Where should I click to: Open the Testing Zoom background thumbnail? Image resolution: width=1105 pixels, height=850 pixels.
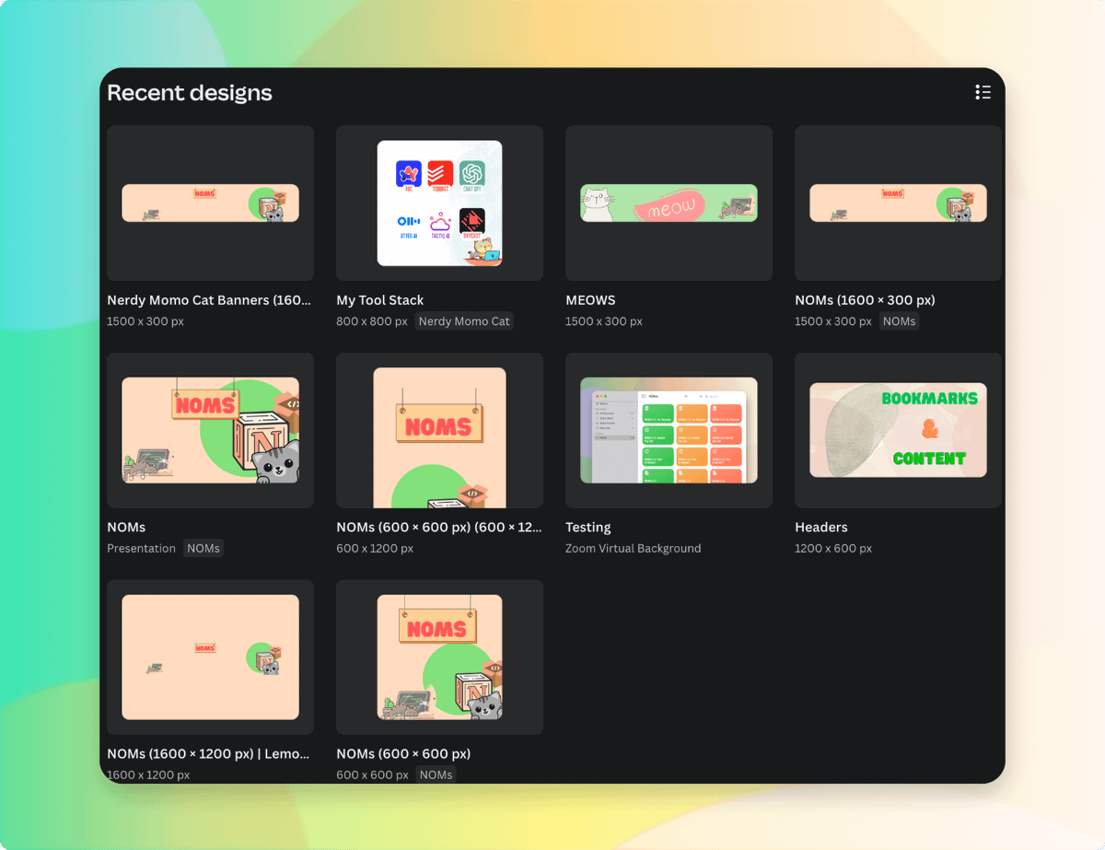point(669,430)
